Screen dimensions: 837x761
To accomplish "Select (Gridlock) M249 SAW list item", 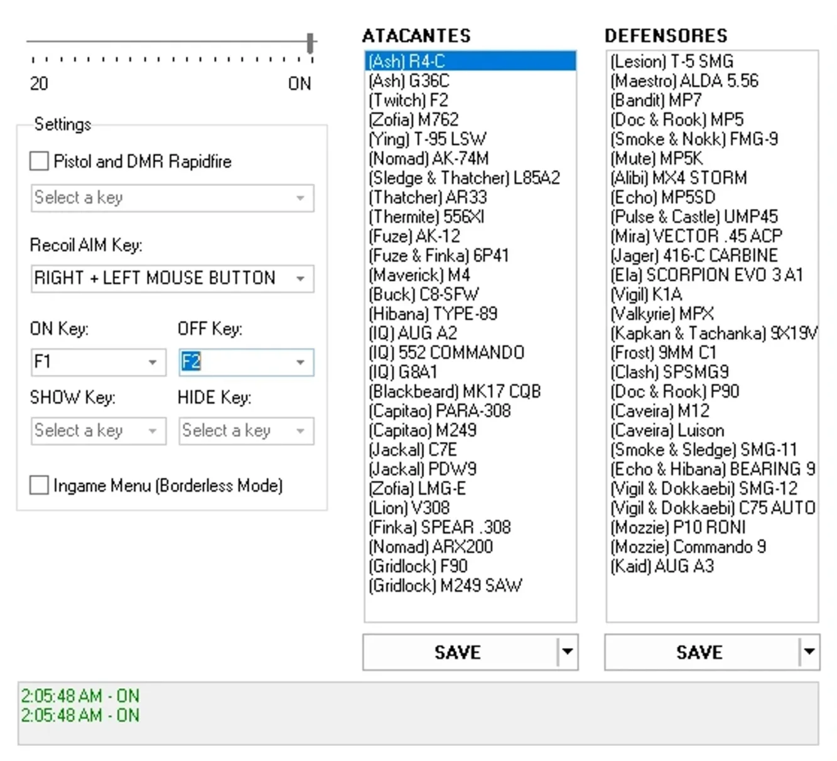I will point(470,586).
